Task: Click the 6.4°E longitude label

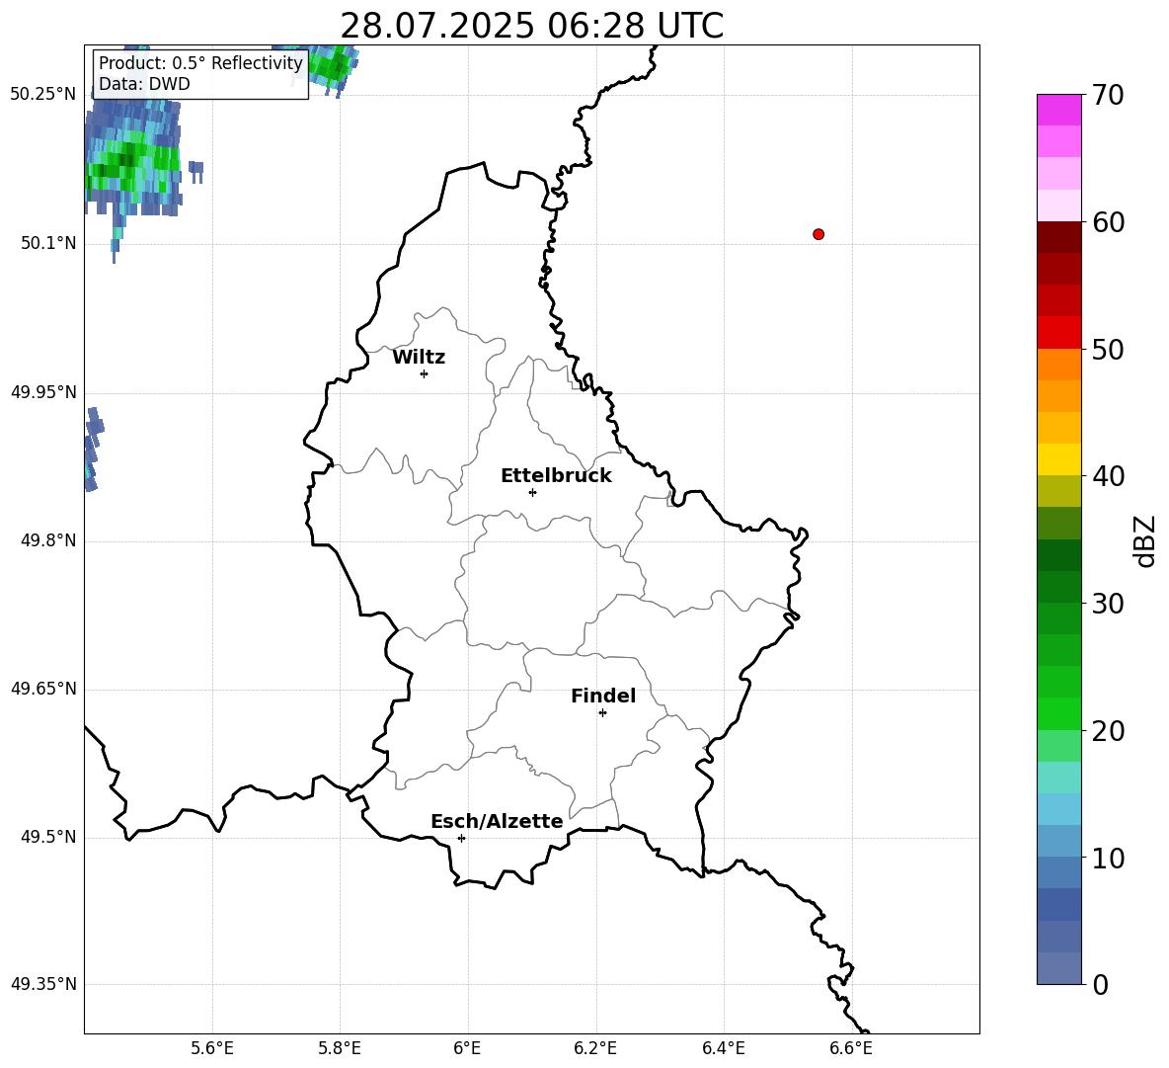Action: 723,1048
